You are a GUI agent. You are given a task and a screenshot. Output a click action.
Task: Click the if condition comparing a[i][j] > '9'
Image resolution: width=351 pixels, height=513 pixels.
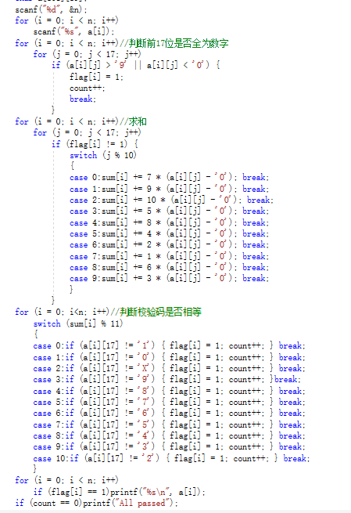point(136,65)
